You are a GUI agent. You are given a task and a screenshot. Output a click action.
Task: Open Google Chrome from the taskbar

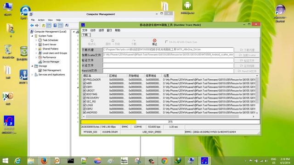tap(164, 161)
